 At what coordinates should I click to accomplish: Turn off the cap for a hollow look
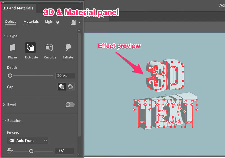(x=70, y=87)
